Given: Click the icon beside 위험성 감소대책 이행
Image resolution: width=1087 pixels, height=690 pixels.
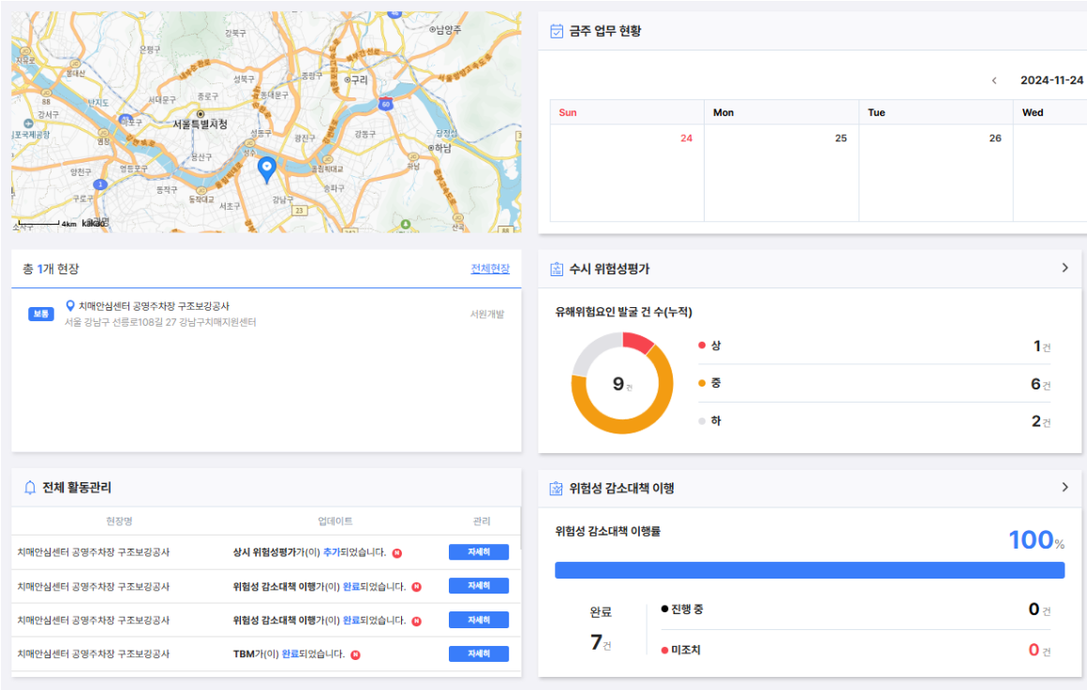Looking at the screenshot, I should point(557,488).
